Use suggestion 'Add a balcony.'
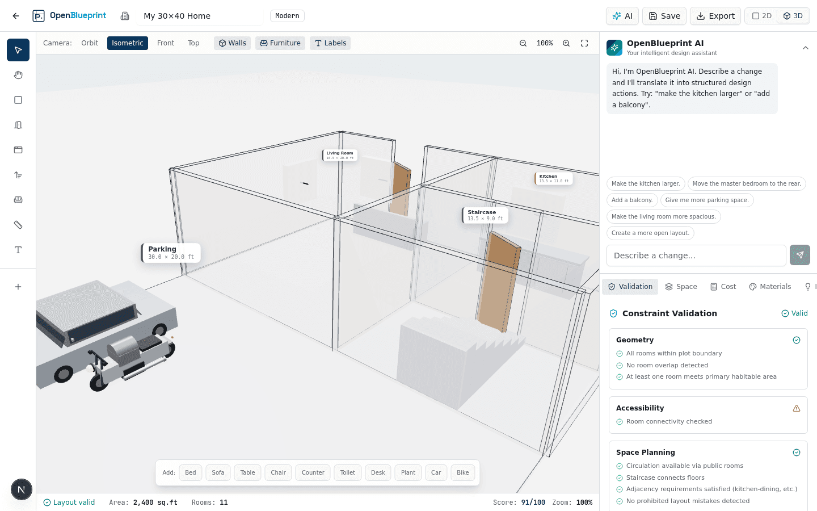Viewport: 817px width, 511px height. coord(632,200)
